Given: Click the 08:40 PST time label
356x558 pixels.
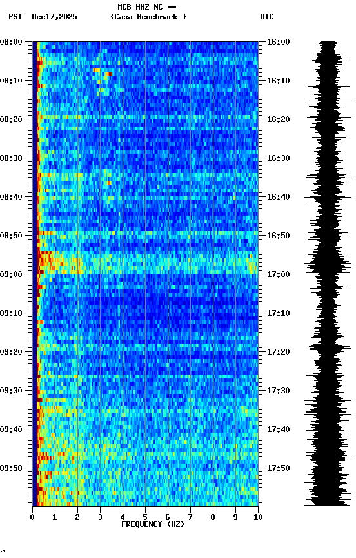Looking at the screenshot, I should [11, 197].
